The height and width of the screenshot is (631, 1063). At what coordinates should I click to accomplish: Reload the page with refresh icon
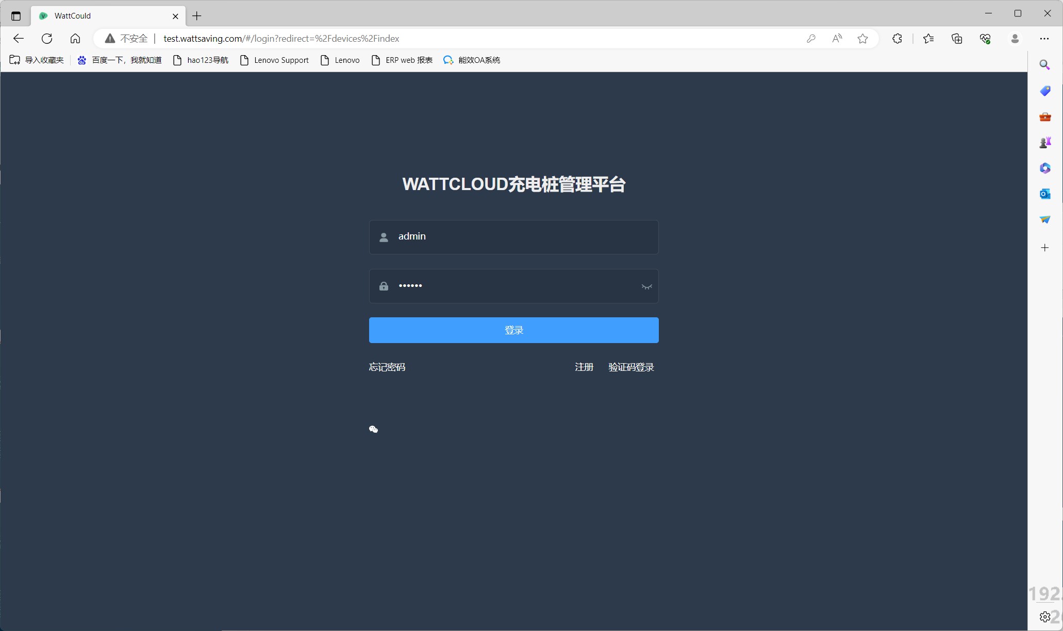pos(47,39)
